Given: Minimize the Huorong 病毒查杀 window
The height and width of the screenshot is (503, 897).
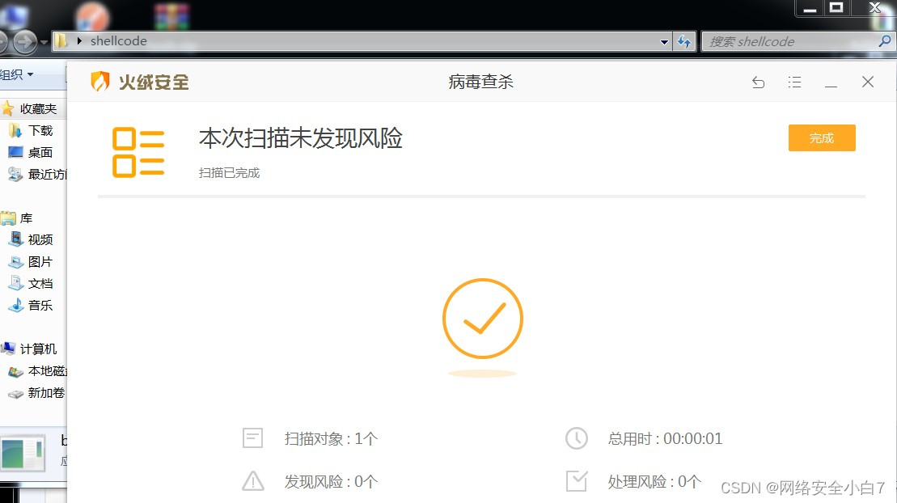Looking at the screenshot, I should click(831, 86).
